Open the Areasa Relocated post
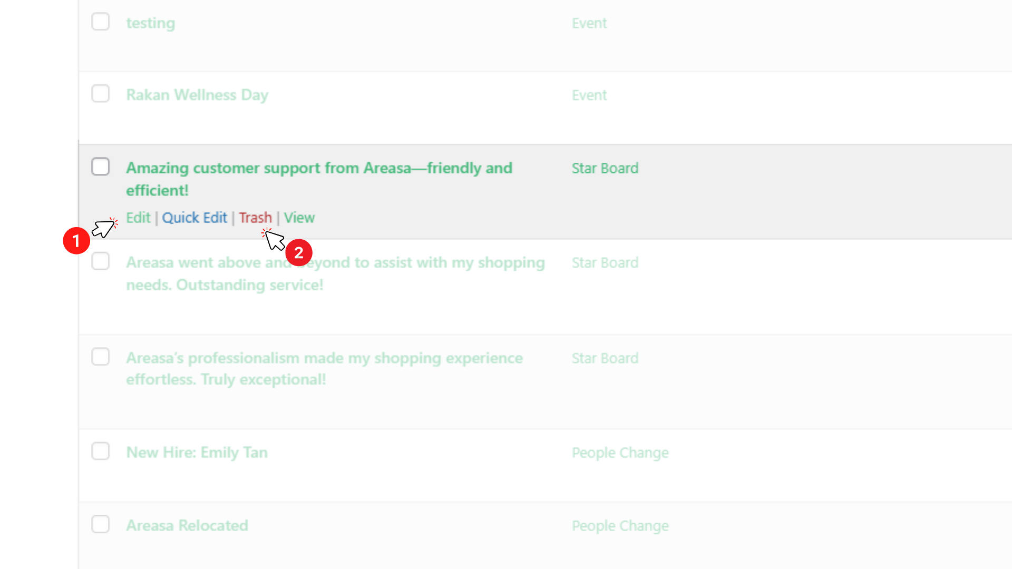 click(187, 526)
